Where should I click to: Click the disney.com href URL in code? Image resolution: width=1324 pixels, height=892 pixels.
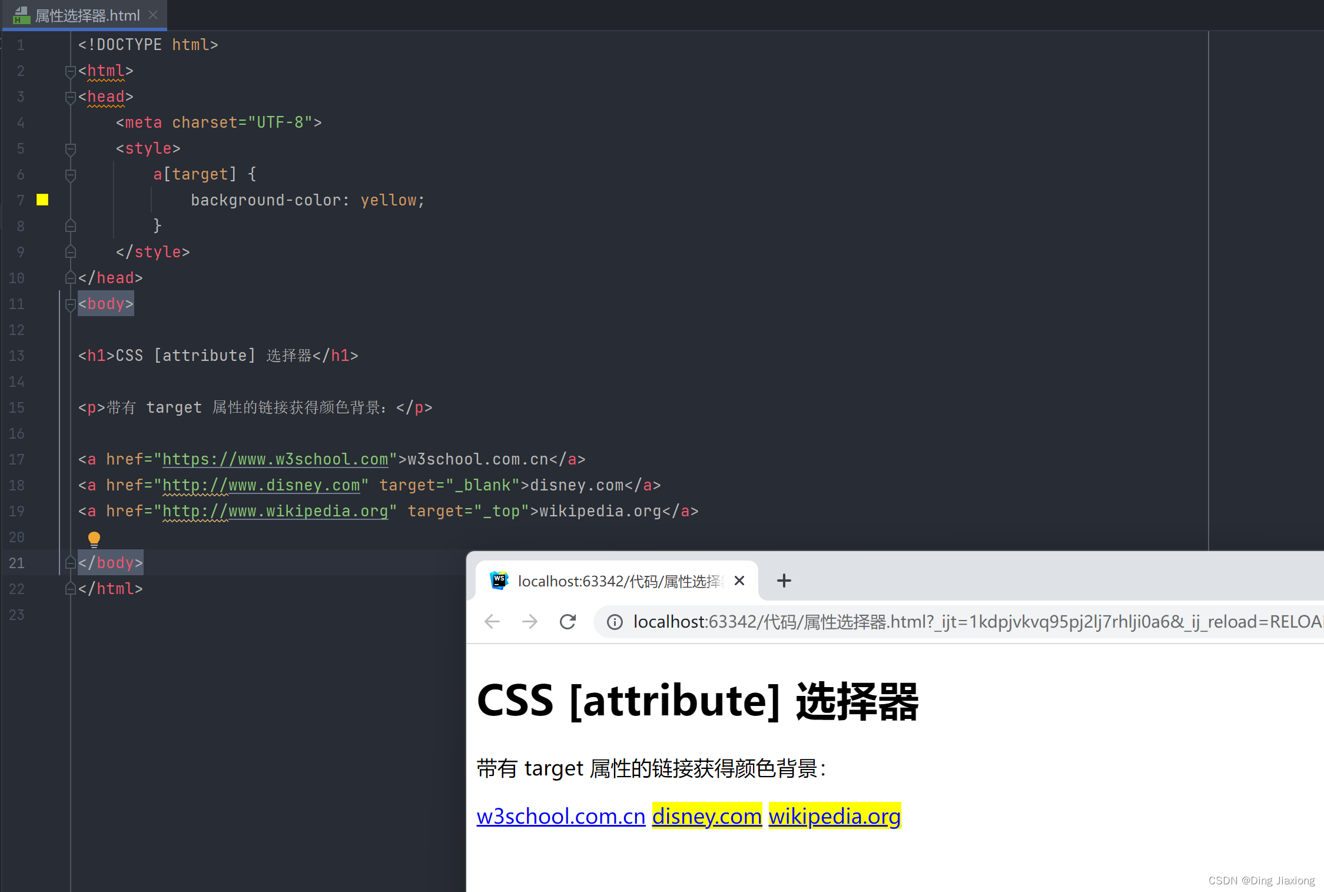[x=261, y=485]
